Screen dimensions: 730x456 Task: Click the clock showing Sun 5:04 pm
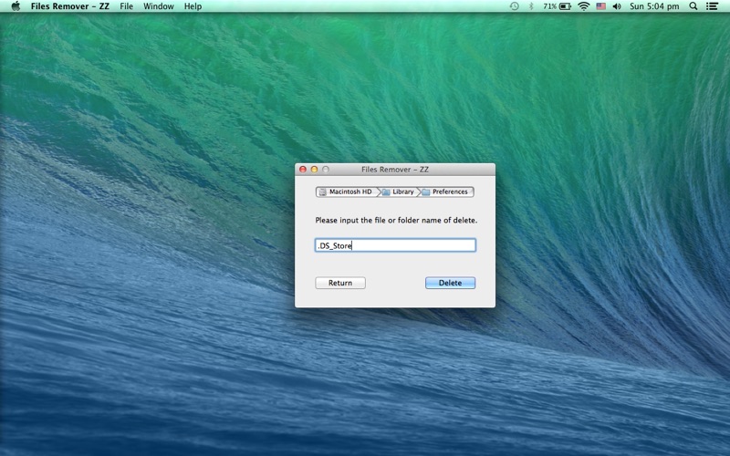(654, 6)
